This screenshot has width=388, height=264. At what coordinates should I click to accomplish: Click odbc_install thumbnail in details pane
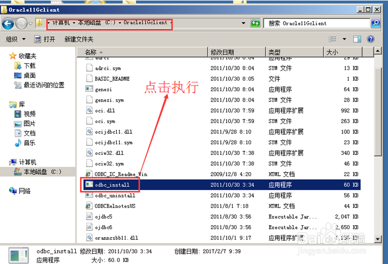(x=19, y=255)
